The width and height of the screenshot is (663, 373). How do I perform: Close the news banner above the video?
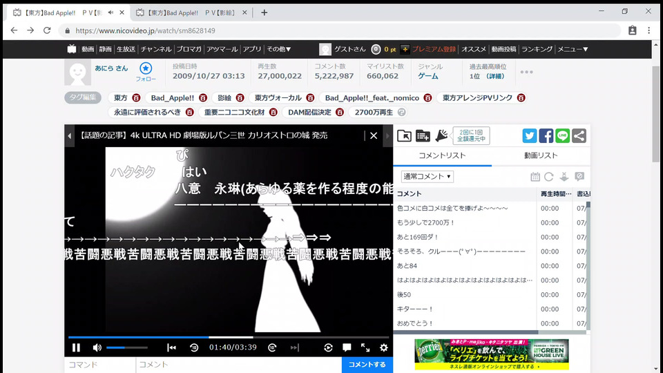click(374, 136)
